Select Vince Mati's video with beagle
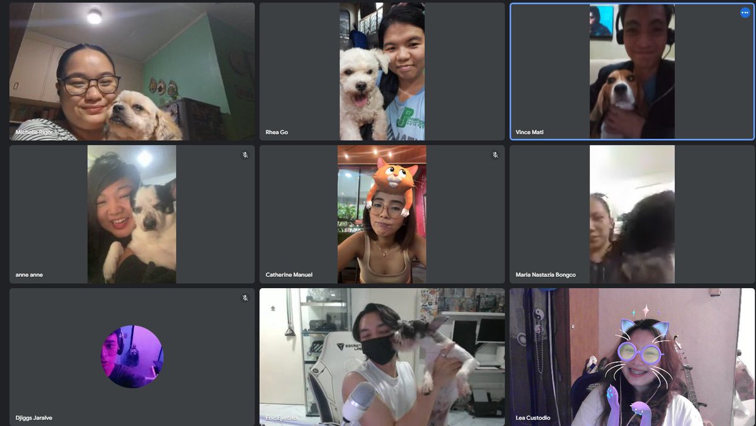Image resolution: width=756 pixels, height=426 pixels. pyautogui.click(x=632, y=71)
